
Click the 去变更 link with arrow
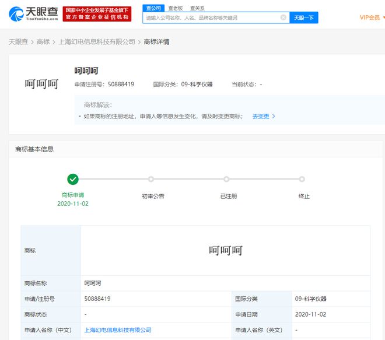click(x=263, y=116)
